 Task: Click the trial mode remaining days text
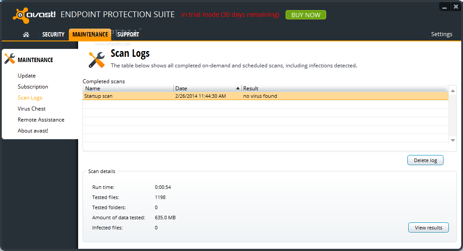230,15
